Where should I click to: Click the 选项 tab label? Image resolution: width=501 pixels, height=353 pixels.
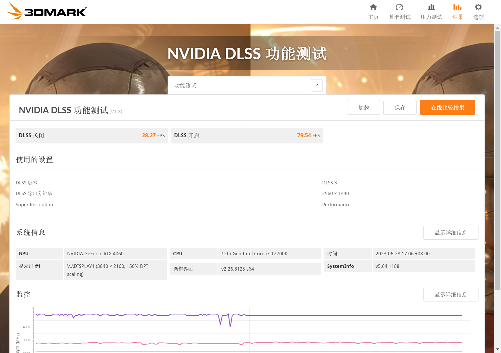pos(478,17)
